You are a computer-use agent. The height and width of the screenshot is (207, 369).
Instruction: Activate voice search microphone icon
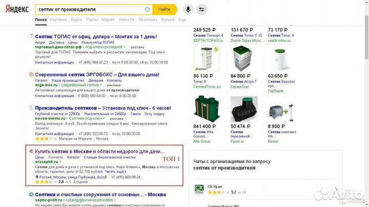(188, 9)
